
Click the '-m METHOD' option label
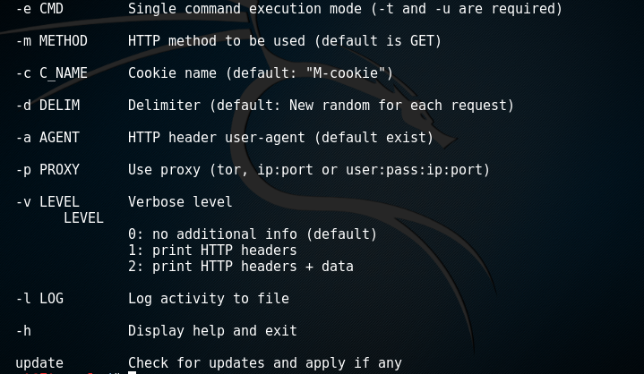tap(51, 41)
